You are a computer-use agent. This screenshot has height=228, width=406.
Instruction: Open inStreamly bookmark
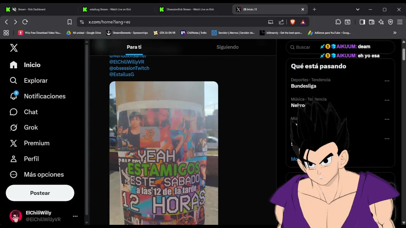point(281,33)
